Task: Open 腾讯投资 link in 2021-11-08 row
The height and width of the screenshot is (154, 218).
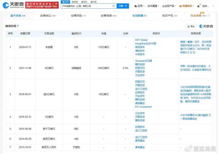Action: (x=140, y=65)
